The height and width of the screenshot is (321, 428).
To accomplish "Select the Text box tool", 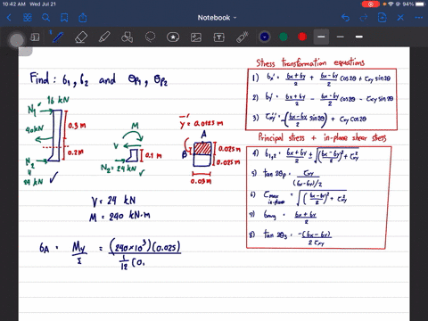I will (219, 37).
